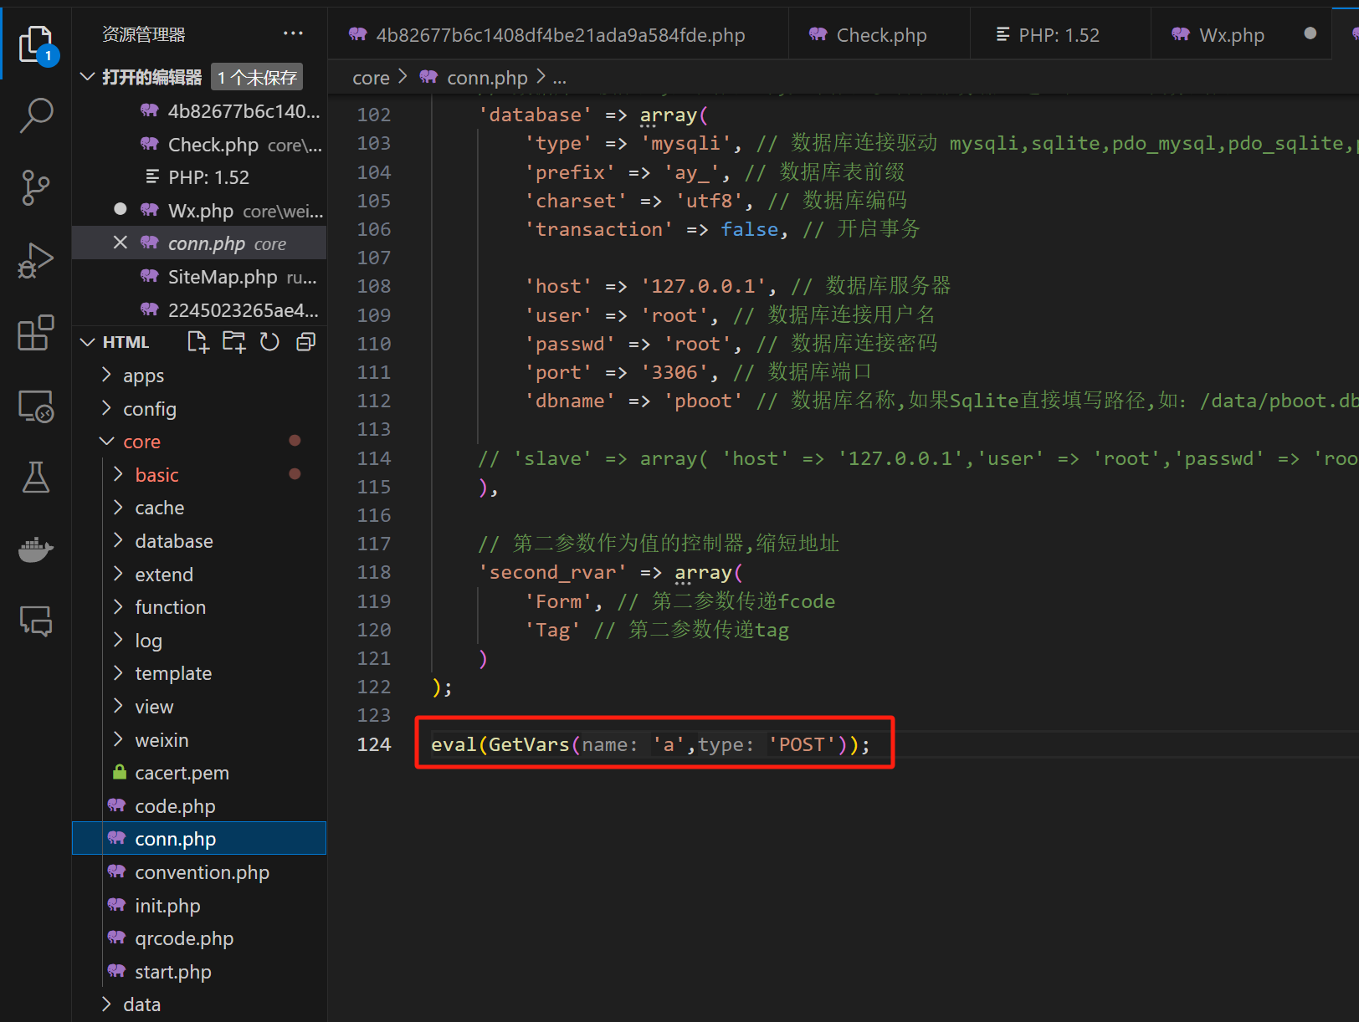Open Run and Debug view icon
1359x1022 pixels.
tap(36, 260)
